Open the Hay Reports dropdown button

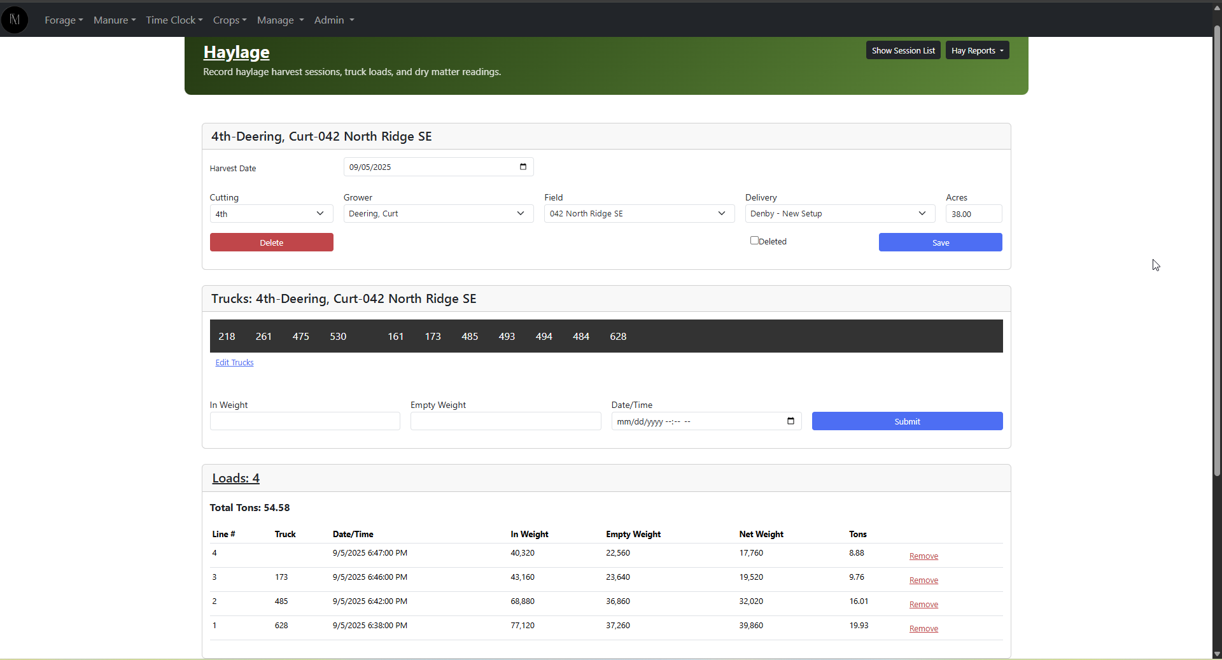tap(977, 50)
